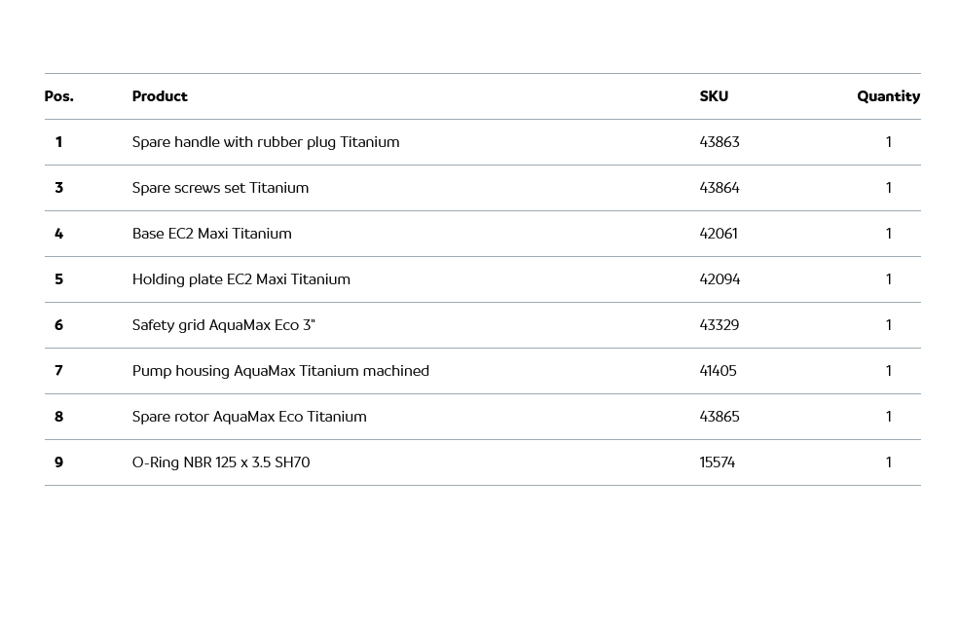Click Holding plate EC2 Maxi Titanium
Viewport: 959px width, 628px height.
click(240, 279)
